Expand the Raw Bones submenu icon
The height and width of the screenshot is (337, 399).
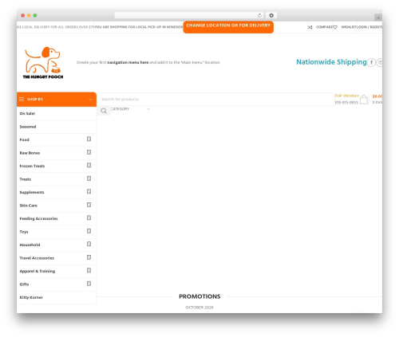tap(89, 152)
